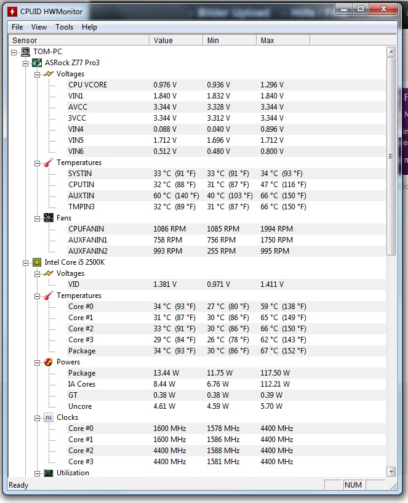
Task: Click the ASRock Z77 Pro3 motherboard icon
Action: (x=37, y=63)
